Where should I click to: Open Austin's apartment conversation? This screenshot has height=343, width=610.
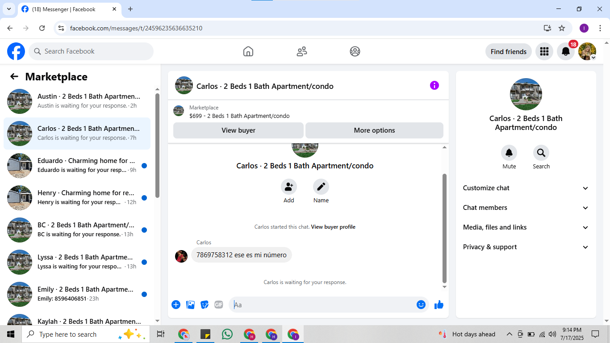(77, 101)
